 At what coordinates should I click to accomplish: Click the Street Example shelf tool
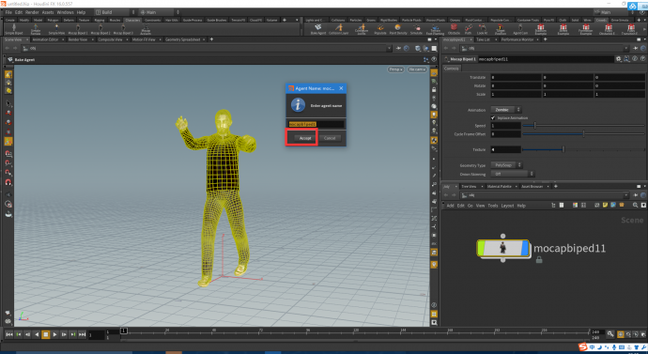pyautogui.click(x=563, y=29)
